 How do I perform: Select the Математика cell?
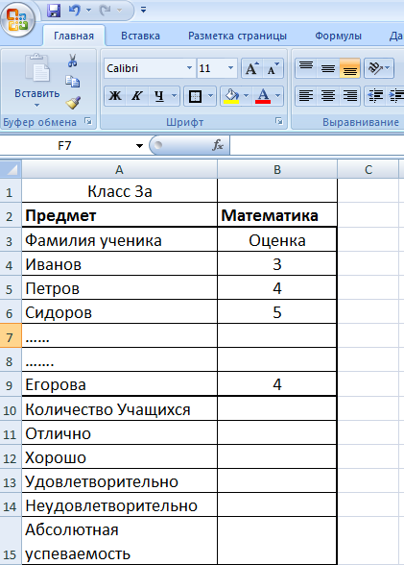277,215
